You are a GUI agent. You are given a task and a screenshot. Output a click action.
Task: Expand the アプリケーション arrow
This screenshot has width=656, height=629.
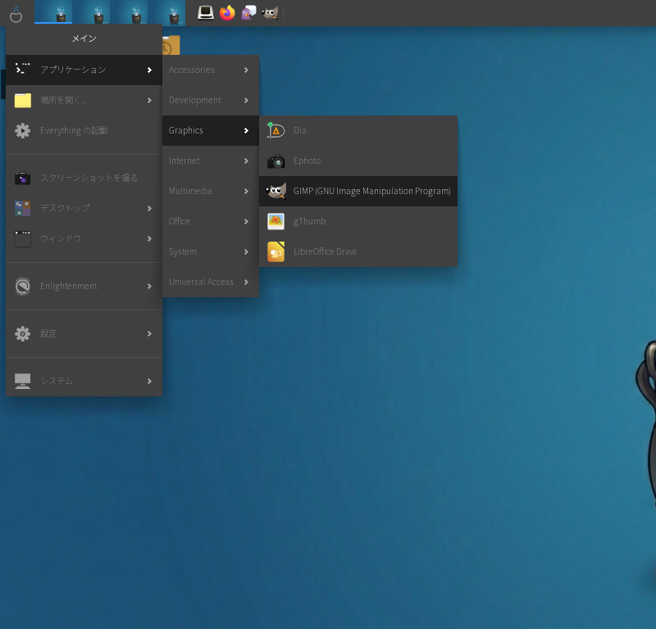point(149,70)
